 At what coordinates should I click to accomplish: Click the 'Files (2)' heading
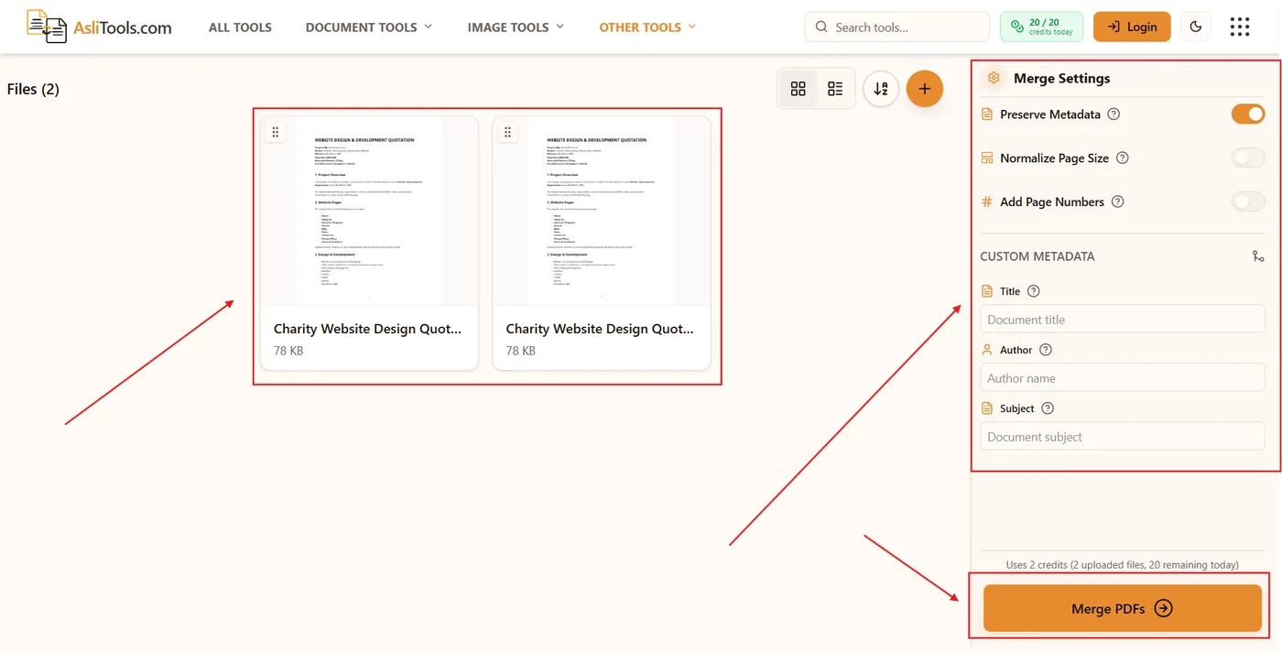33,89
